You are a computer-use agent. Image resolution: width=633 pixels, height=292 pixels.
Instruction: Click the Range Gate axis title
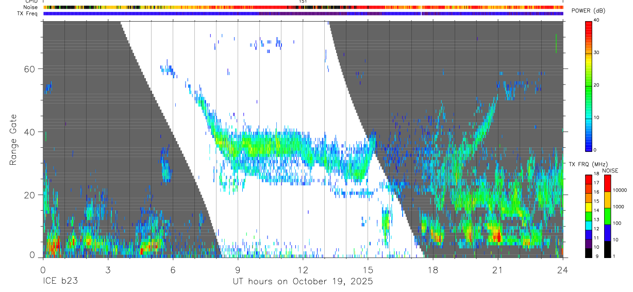point(13,140)
